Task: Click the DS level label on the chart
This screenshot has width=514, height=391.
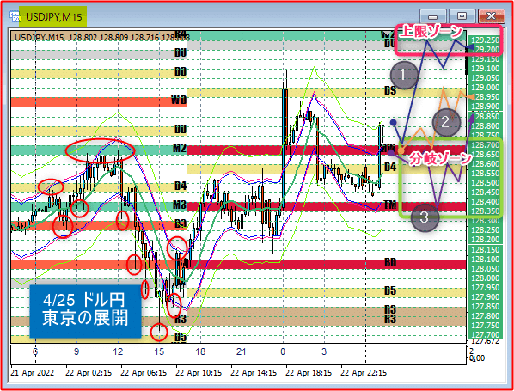Action: (390, 90)
